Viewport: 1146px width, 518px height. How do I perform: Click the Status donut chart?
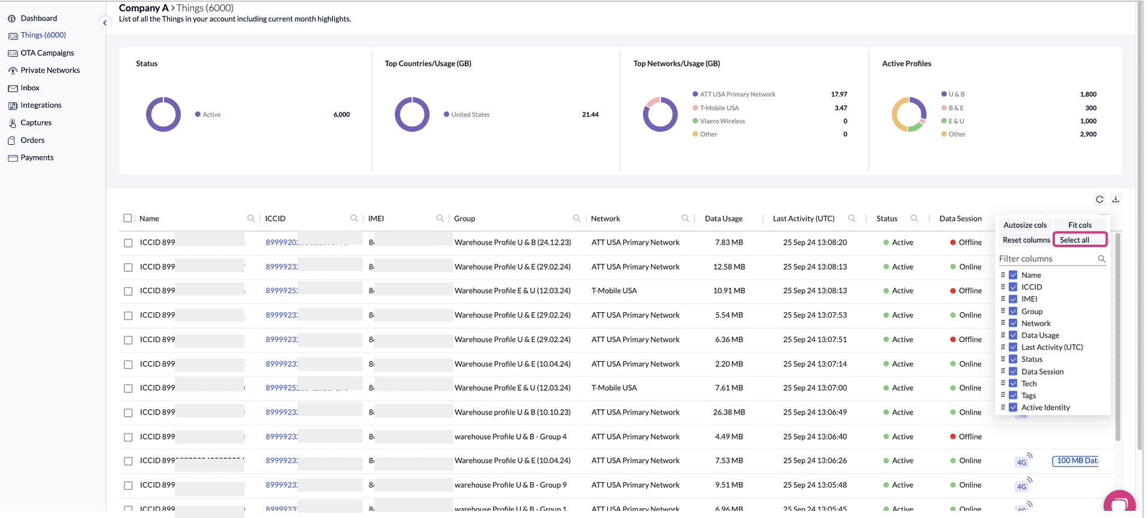(163, 114)
